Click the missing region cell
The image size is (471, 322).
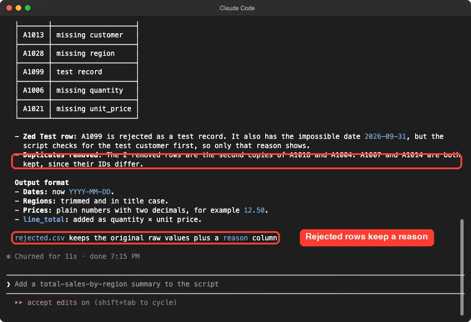click(x=94, y=54)
